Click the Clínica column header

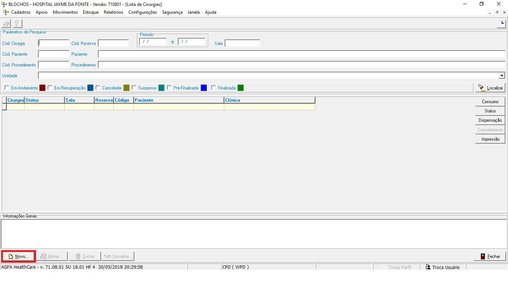click(x=270, y=100)
